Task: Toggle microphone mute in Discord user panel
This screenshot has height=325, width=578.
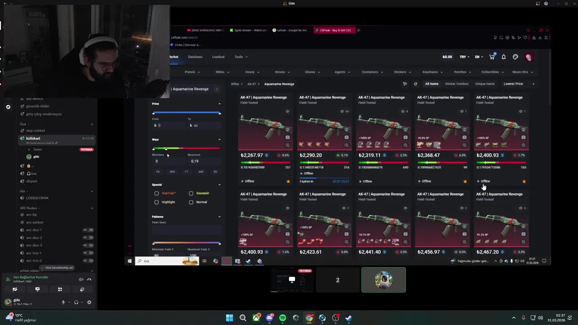Action: tap(63, 302)
